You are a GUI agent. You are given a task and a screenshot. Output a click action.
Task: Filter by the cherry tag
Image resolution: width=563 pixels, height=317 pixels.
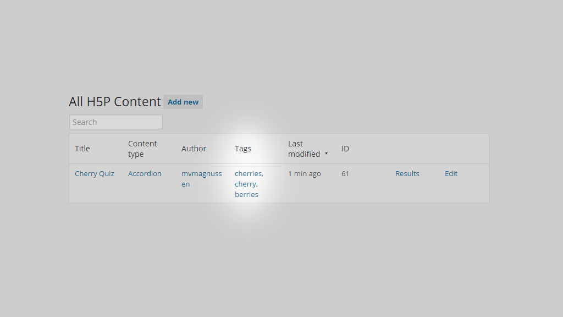coord(246,184)
